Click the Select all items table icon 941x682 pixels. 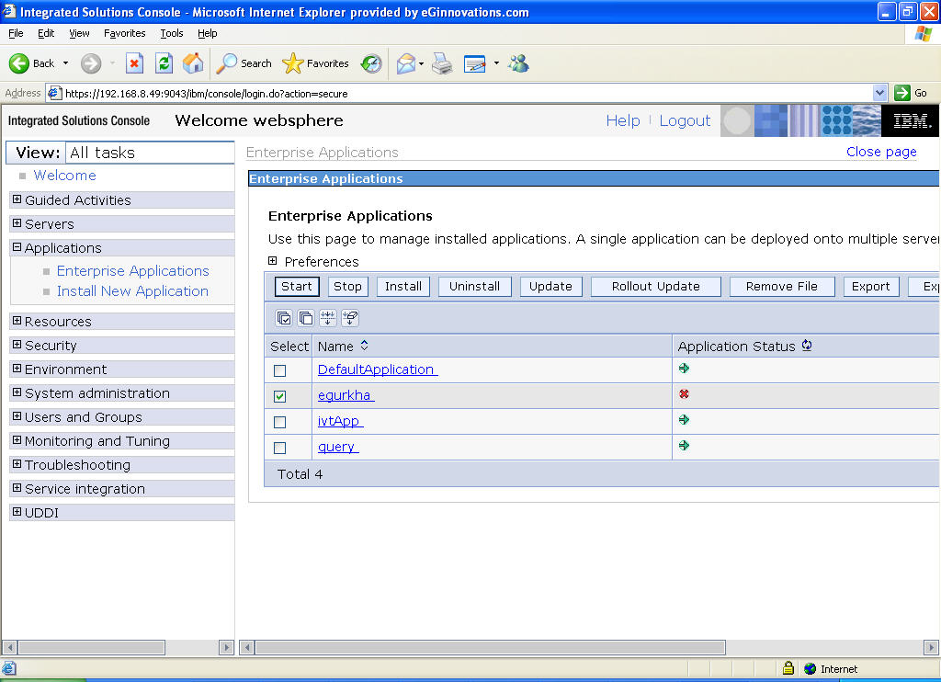point(284,318)
